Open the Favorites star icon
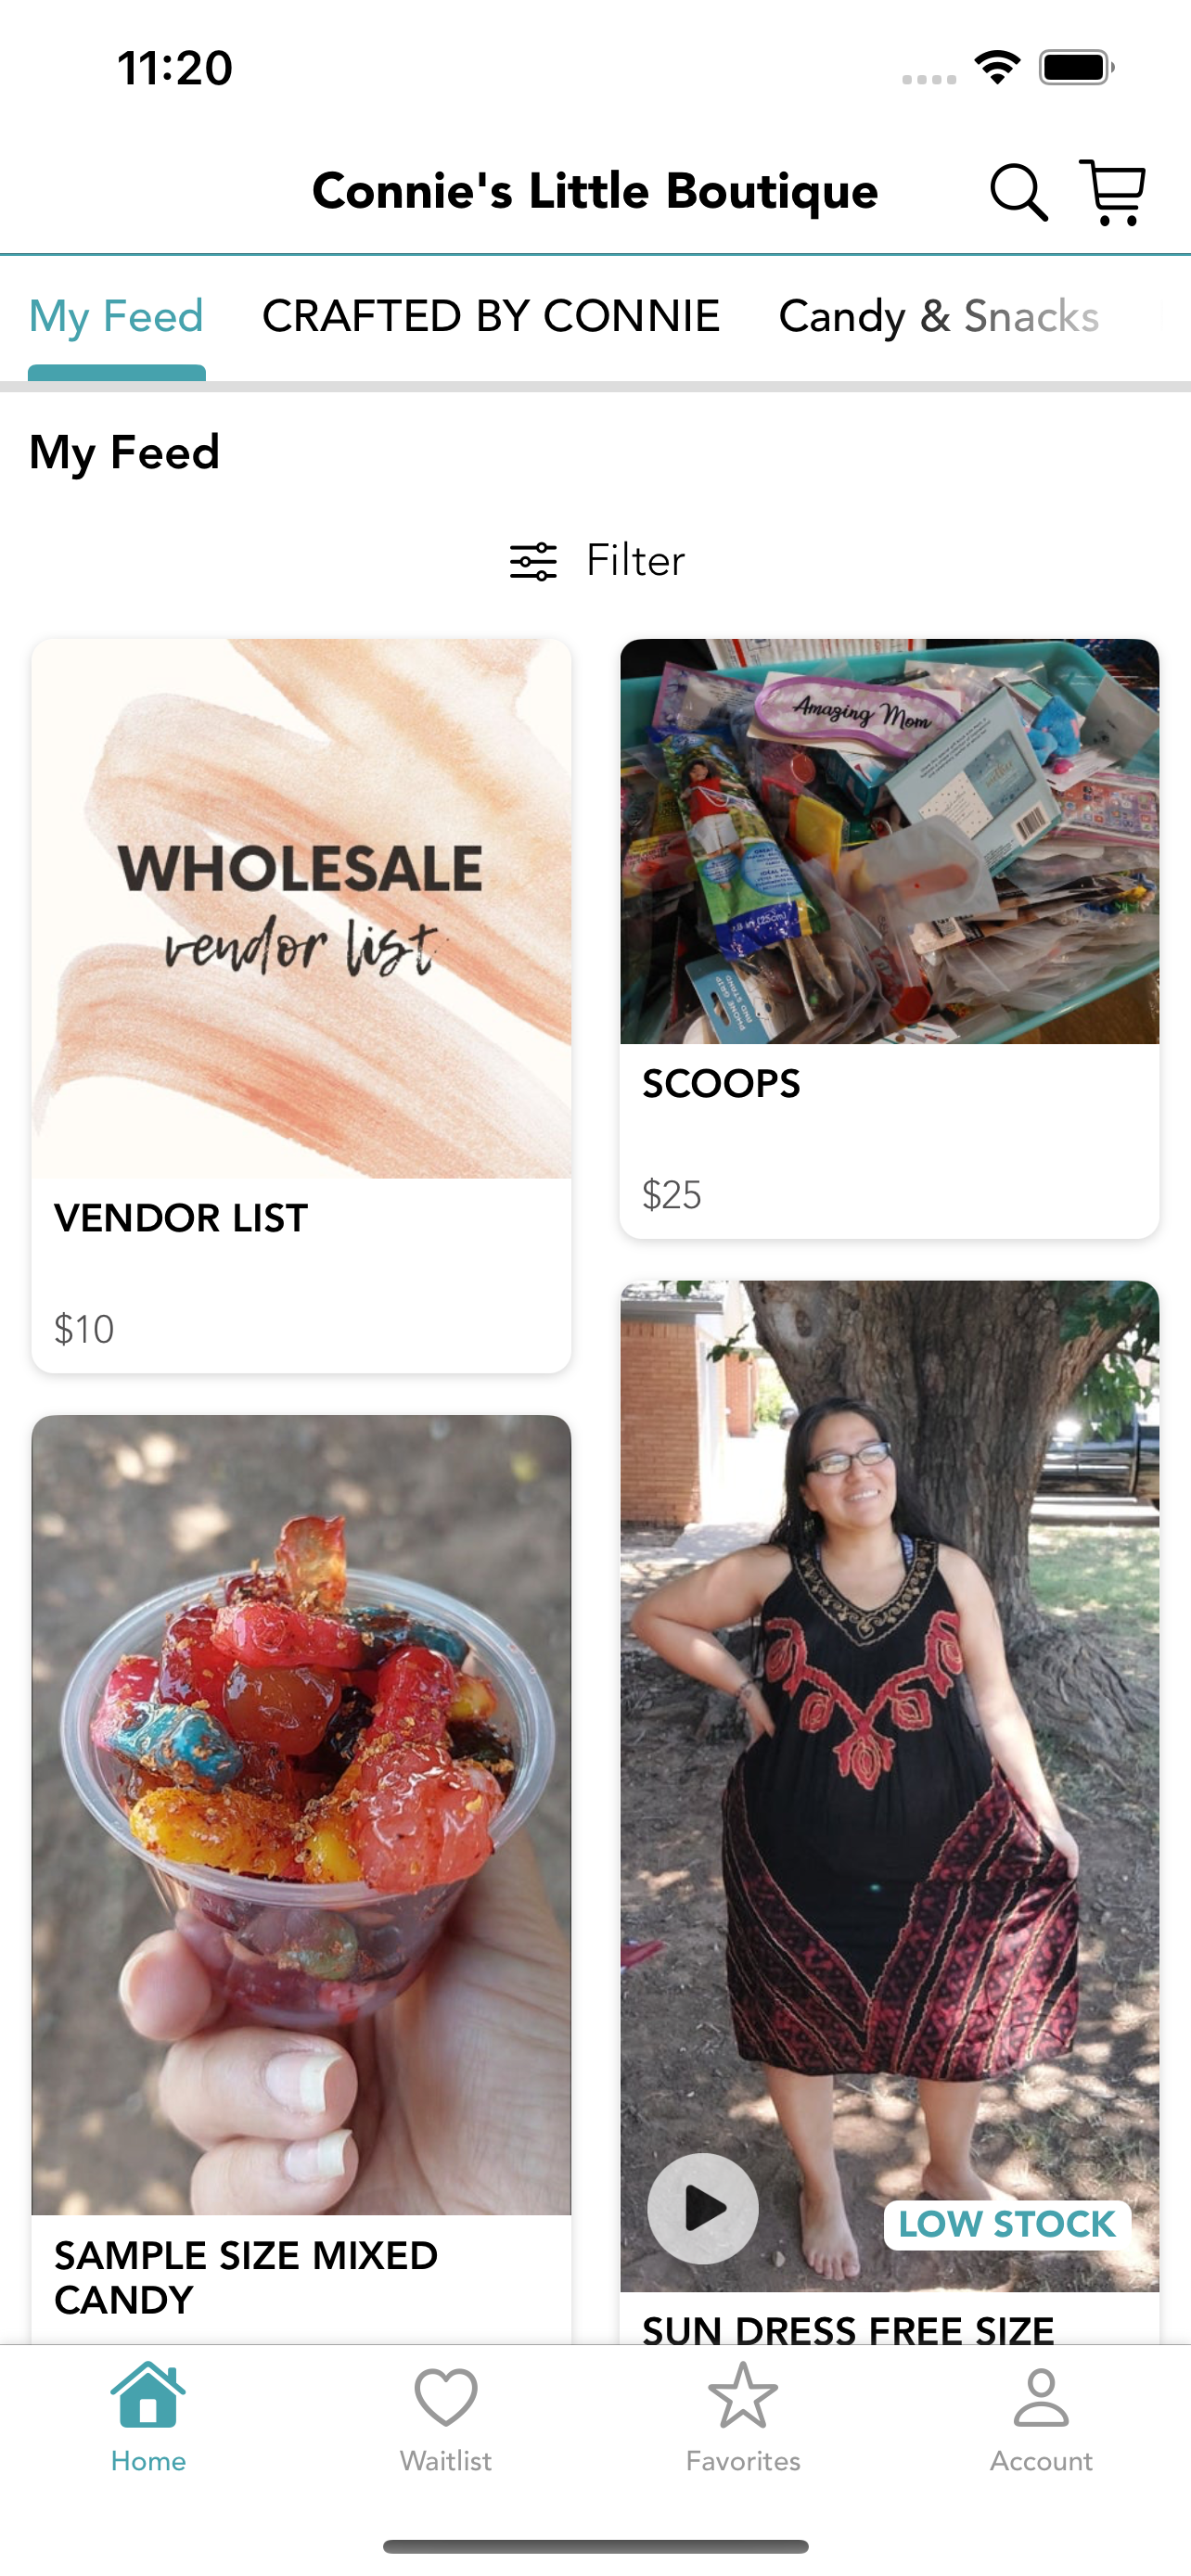This screenshot has width=1191, height=2576. tap(743, 2396)
